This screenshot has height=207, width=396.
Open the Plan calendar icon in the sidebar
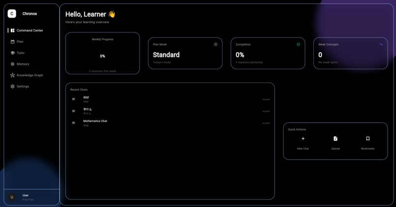(x=12, y=42)
